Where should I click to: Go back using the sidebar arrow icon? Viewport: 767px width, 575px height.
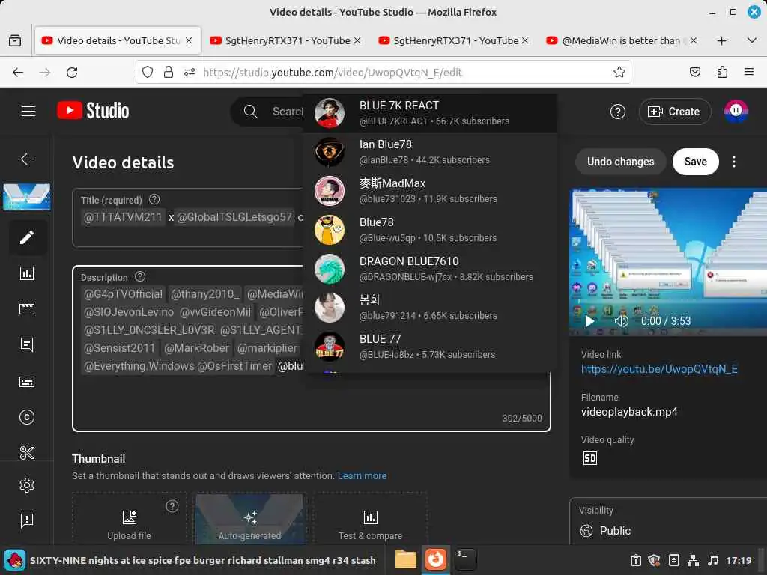pyautogui.click(x=27, y=159)
